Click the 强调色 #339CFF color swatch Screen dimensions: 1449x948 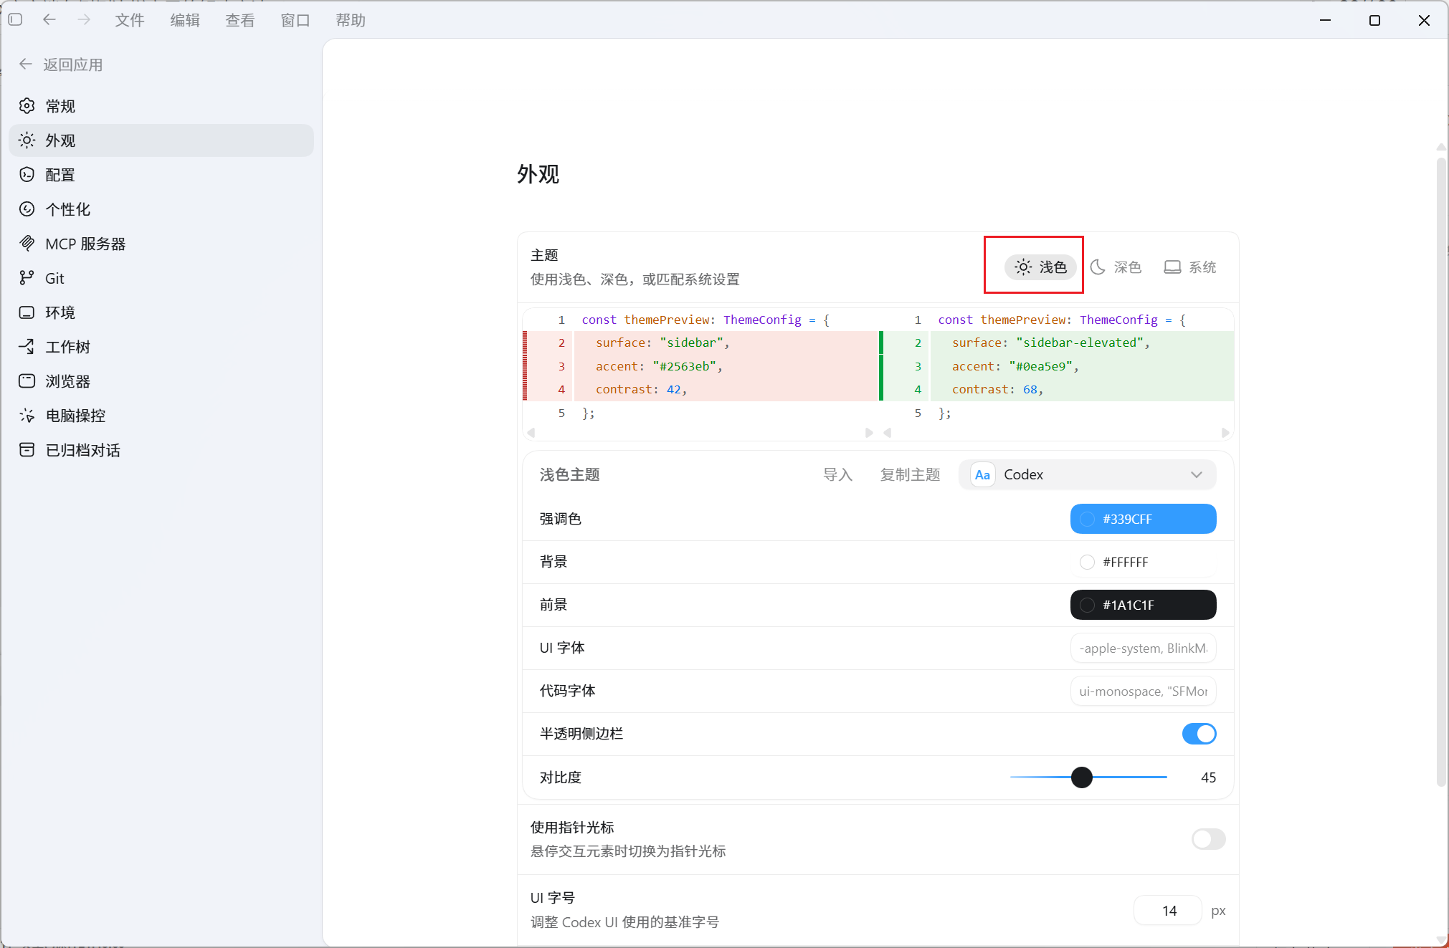point(1143,519)
